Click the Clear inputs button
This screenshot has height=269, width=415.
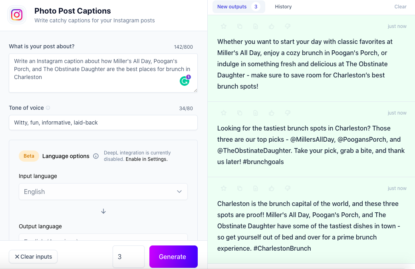pos(33,257)
